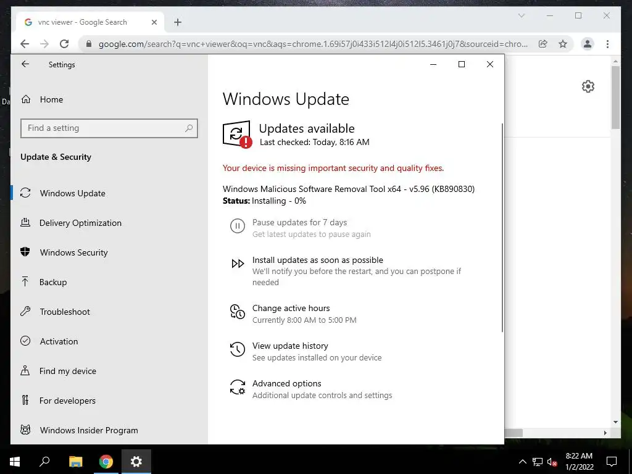Bookmark page with the star icon
The image size is (632, 474).
(x=563, y=44)
